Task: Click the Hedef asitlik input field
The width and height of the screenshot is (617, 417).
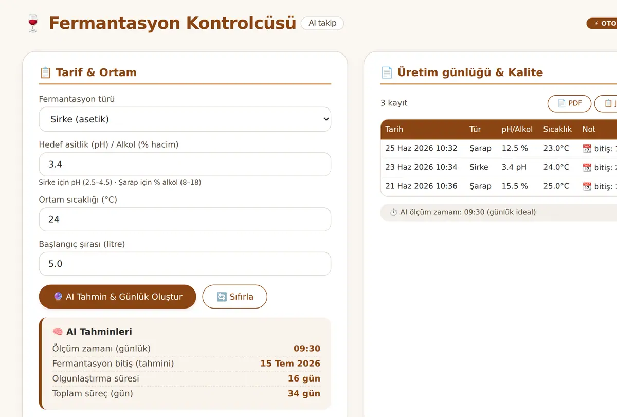Action: tap(185, 165)
